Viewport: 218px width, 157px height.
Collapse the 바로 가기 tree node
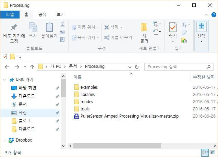(4, 80)
